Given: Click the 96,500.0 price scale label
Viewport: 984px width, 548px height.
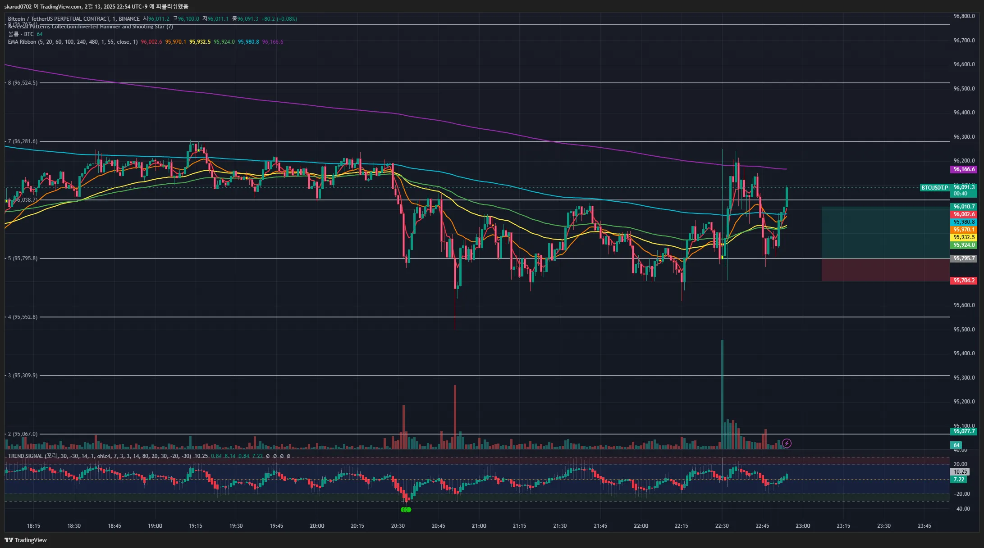Looking at the screenshot, I should pos(964,89).
